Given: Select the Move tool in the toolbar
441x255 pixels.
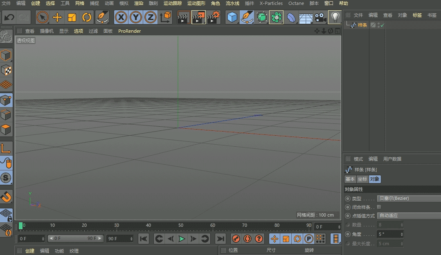Looking at the screenshot, I should [x=57, y=17].
